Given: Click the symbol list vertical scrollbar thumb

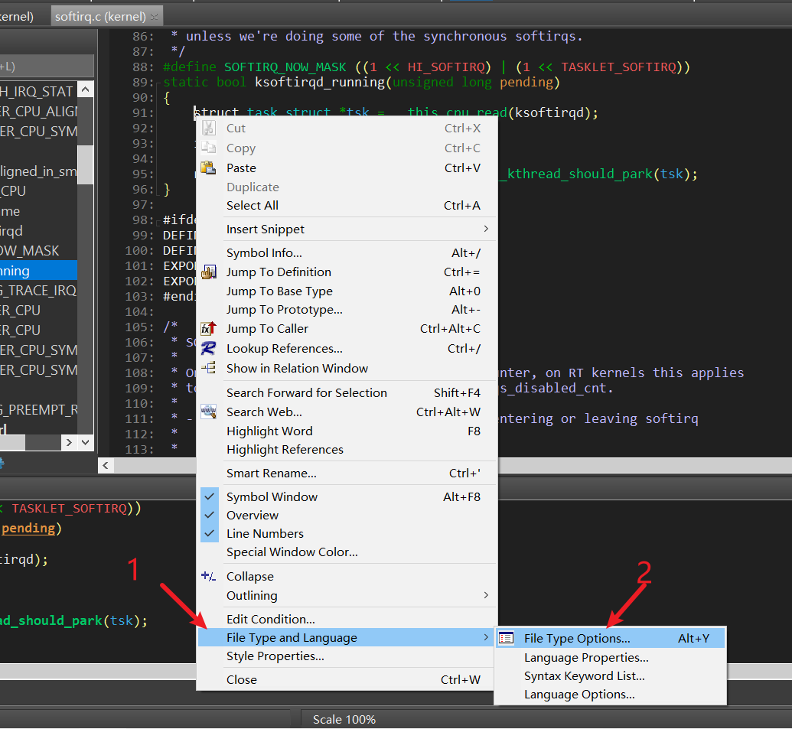Looking at the screenshot, I should pos(86,164).
